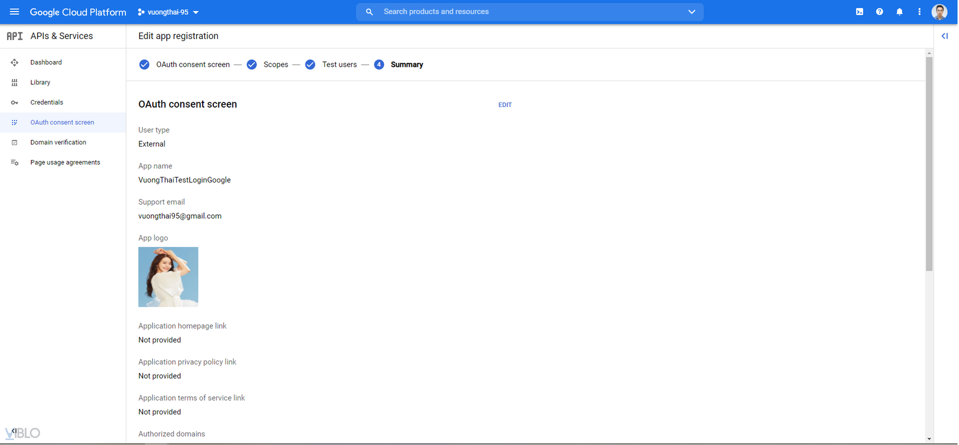Screen dimensions: 959x445
Task: Click the Domain verification checkbox icon
Action: 15,143
